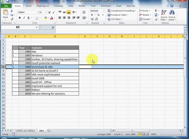Click the AutoSum sigma icon
189x139 pixels.
pyautogui.click(x=156, y=11)
